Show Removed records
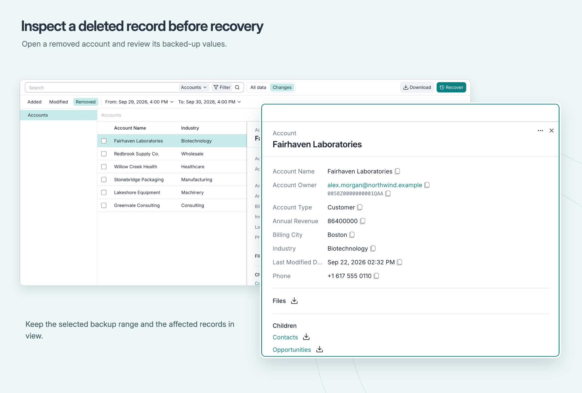582x393 pixels. click(86, 102)
